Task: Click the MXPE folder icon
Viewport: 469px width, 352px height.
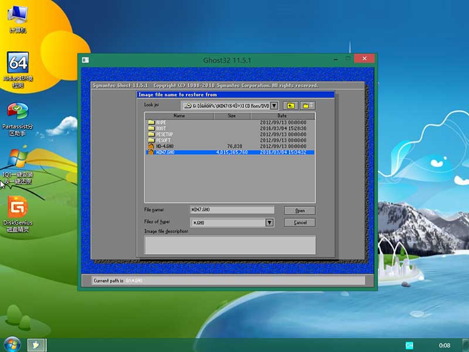Action: point(151,123)
